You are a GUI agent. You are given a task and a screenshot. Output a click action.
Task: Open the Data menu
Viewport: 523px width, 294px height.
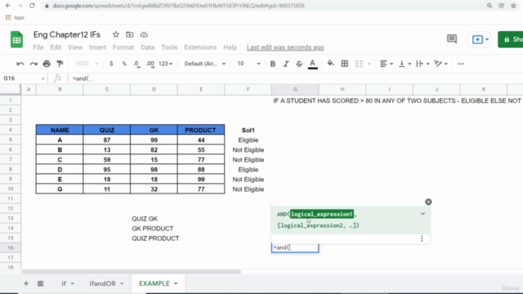click(147, 47)
